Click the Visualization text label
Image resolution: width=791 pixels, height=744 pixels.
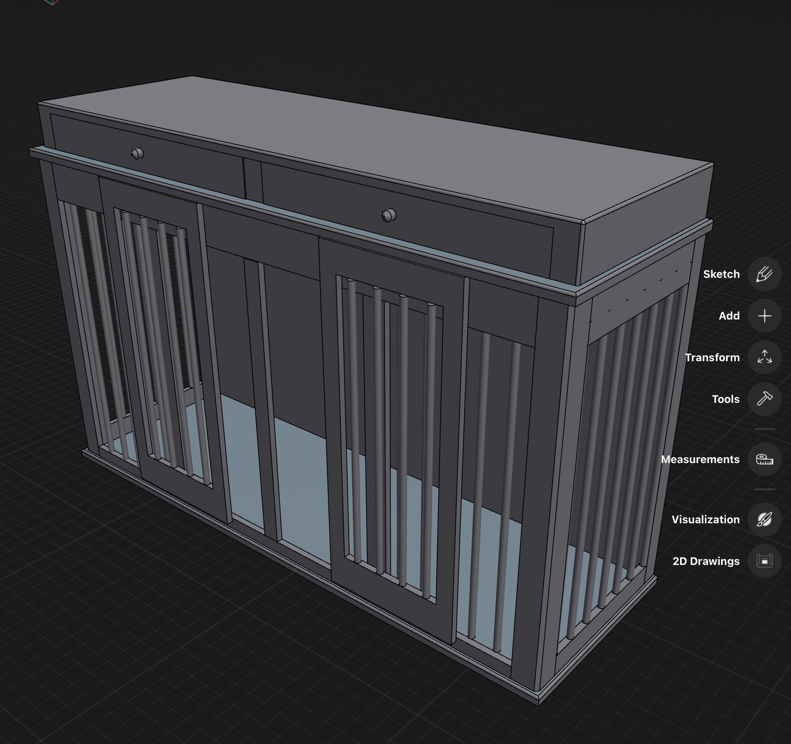pyautogui.click(x=706, y=519)
